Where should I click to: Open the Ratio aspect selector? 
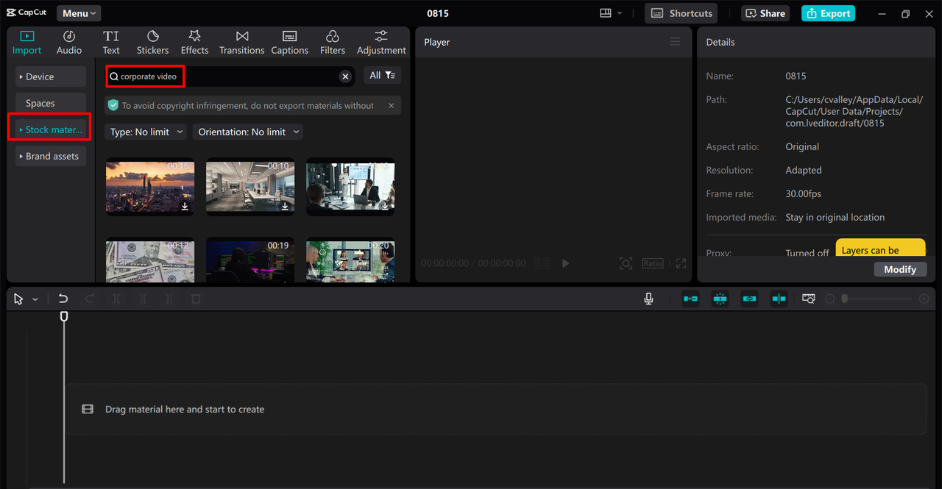click(x=652, y=263)
